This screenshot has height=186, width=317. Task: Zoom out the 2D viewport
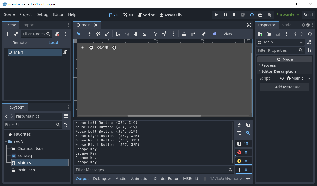pos(91,48)
